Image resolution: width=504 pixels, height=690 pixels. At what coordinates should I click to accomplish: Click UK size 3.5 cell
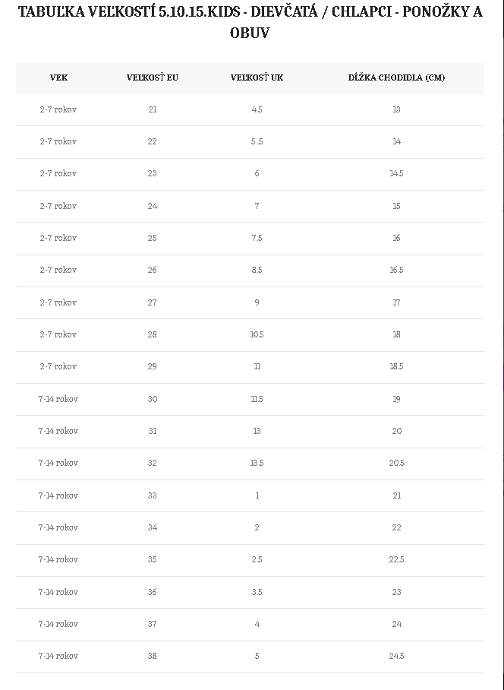click(257, 592)
